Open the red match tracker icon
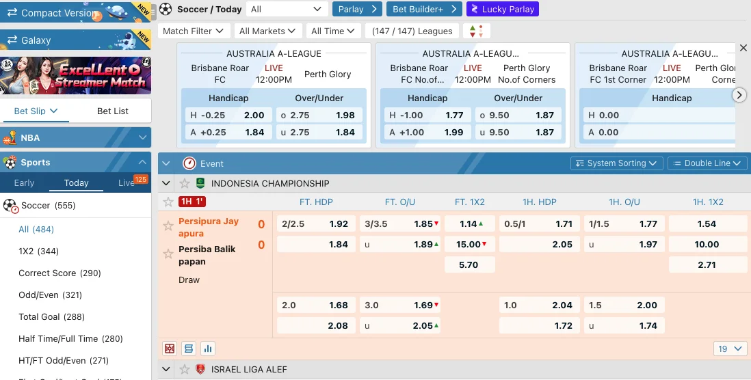 point(170,349)
